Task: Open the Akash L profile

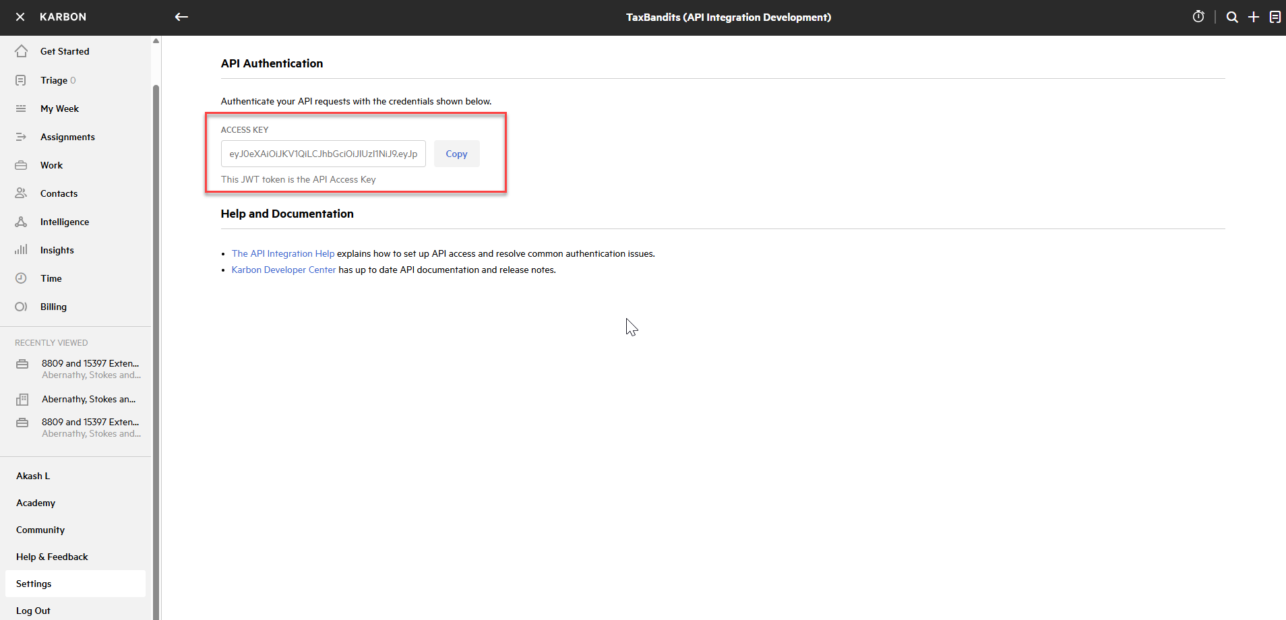Action: tap(33, 476)
